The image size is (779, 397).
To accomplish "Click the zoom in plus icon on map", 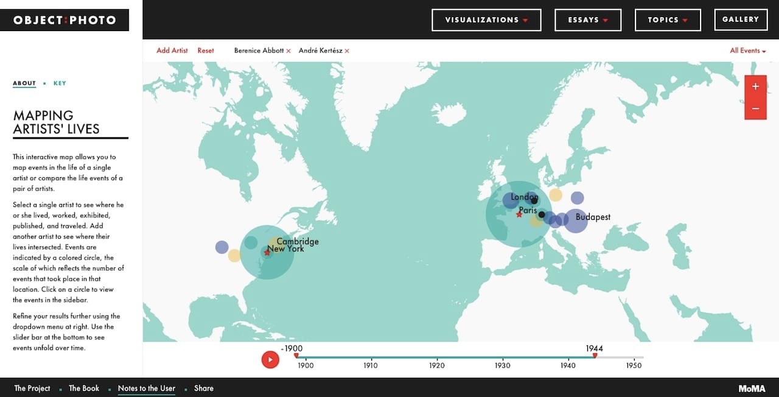I will pos(755,86).
